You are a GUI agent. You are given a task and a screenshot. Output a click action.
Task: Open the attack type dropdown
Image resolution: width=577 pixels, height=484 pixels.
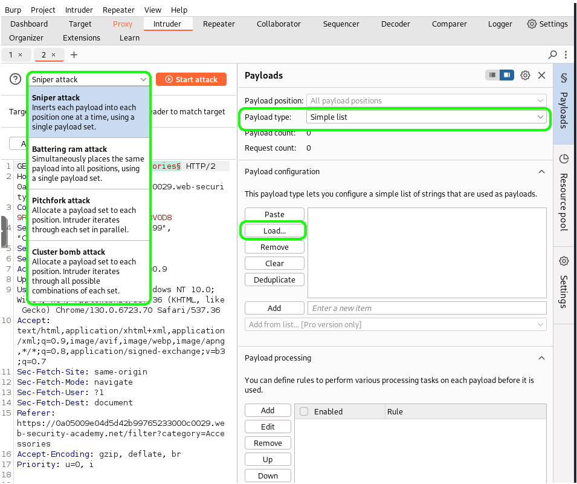pyautogui.click(x=89, y=80)
